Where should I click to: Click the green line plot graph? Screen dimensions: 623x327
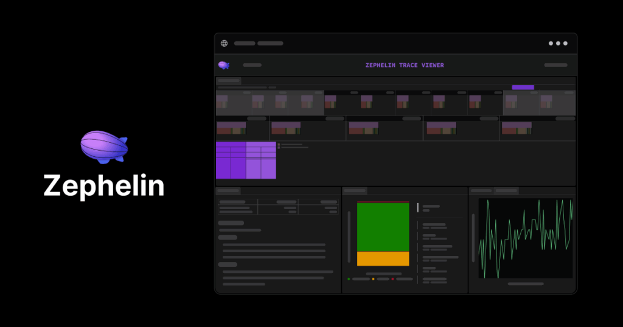[x=526, y=238]
